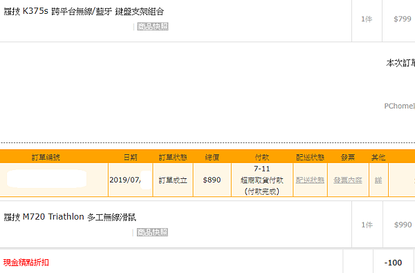Click the 訂單編號 column header
The image size is (415, 273).
point(46,157)
